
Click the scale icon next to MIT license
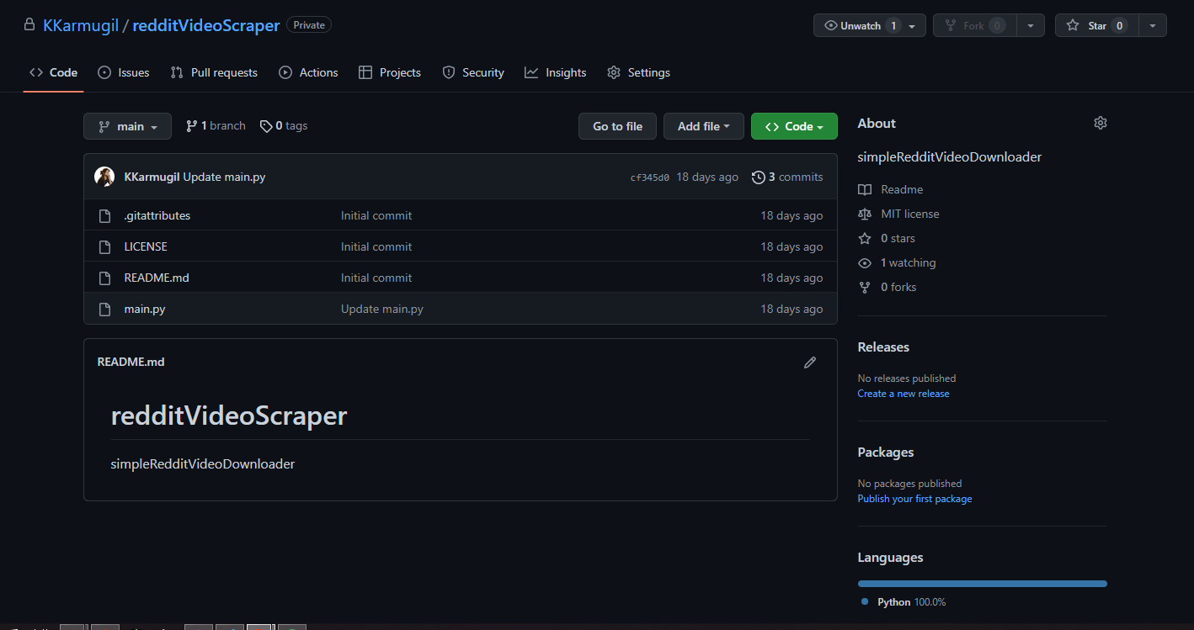865,214
